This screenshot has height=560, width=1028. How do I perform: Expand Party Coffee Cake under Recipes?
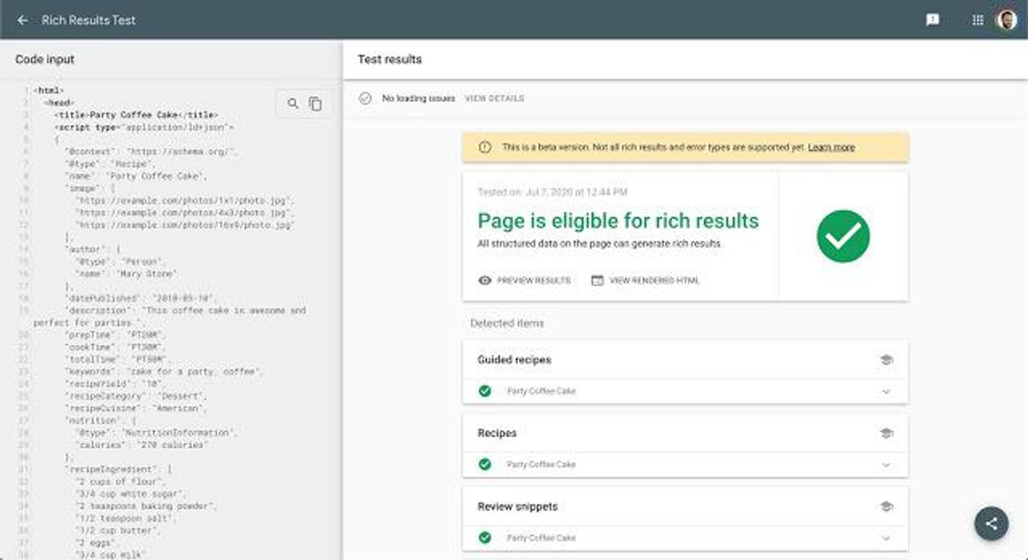884,465
